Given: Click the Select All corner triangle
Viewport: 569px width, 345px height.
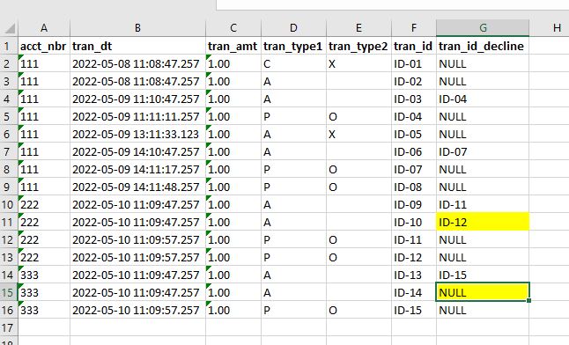Looking at the screenshot, I should [x=9, y=28].
